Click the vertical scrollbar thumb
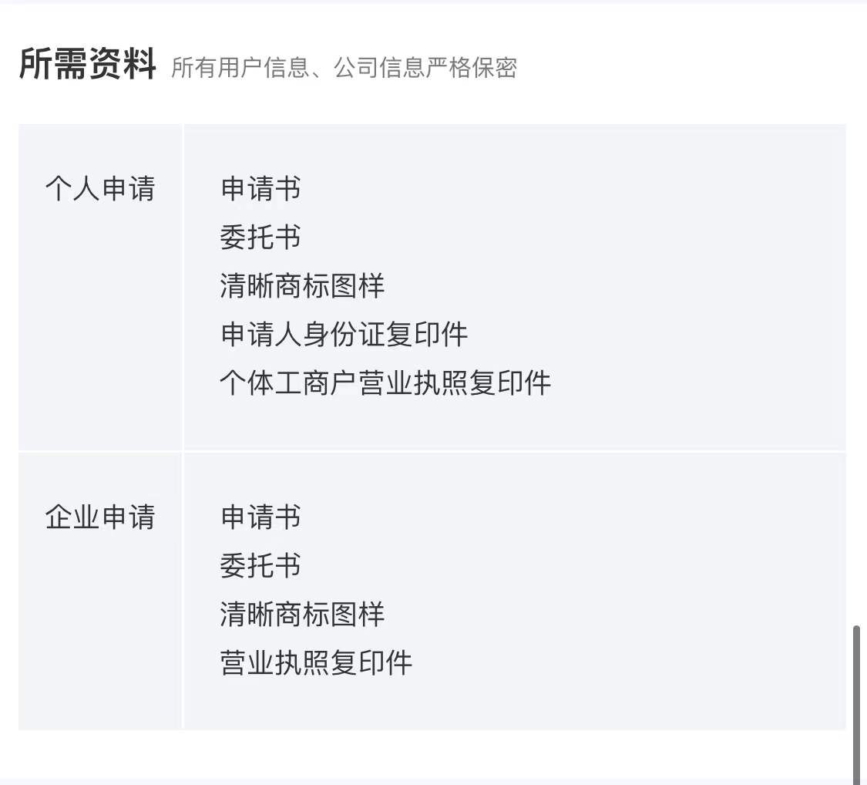 point(857,702)
